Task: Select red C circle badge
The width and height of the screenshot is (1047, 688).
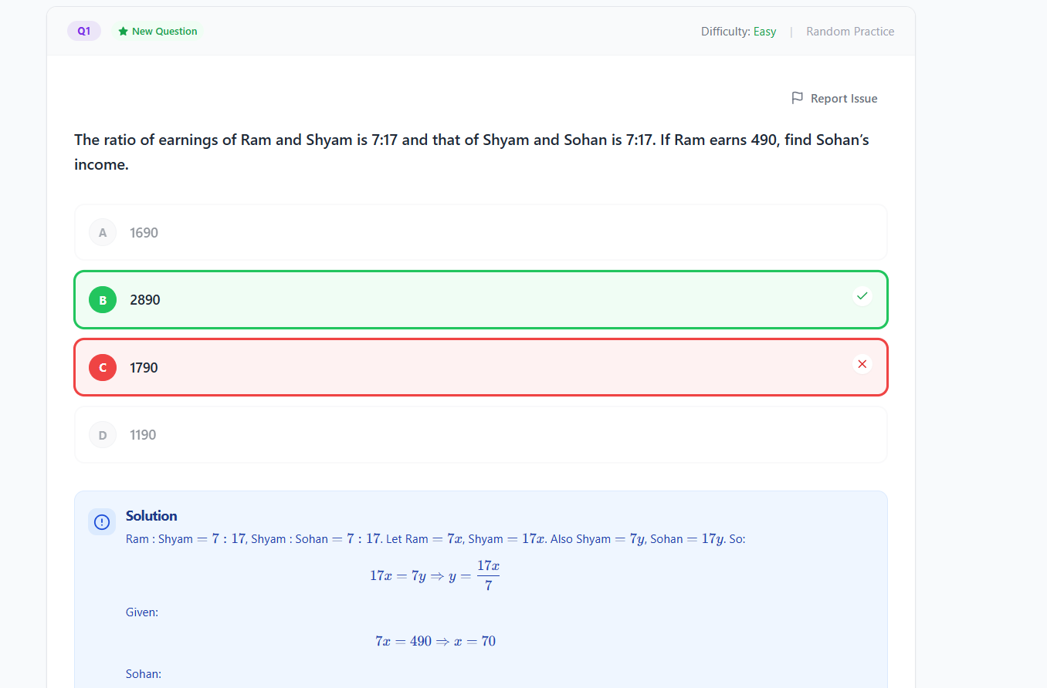Action: click(x=103, y=368)
